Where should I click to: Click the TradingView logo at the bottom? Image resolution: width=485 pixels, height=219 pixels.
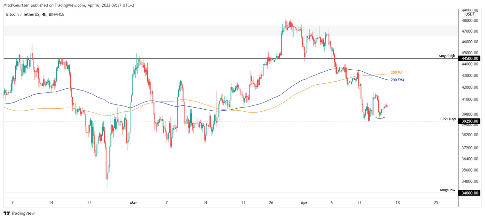click(x=19, y=213)
